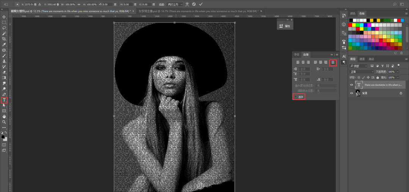Screen dimensions: 409x192
Task: Select the Hand tool
Action: pyautogui.click(x=4, y=116)
